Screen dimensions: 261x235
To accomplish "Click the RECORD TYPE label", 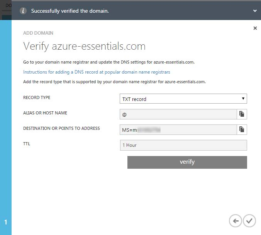I will point(37,97).
